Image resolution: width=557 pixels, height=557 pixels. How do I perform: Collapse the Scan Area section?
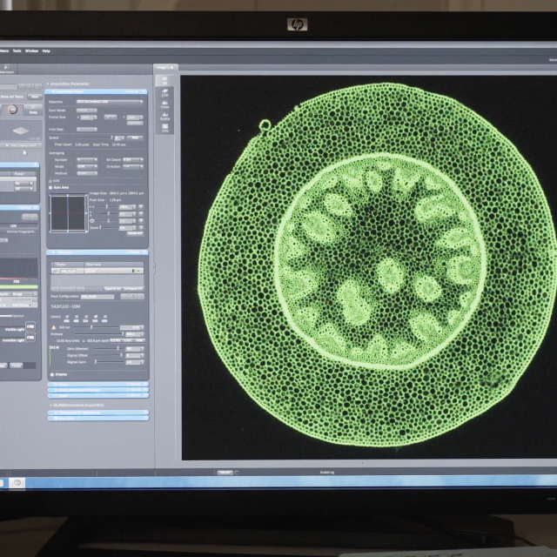click(x=50, y=188)
